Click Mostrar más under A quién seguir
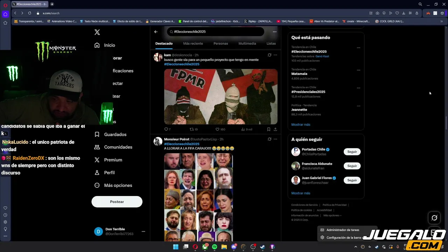The width and height of the screenshot is (448, 252). 301,193
